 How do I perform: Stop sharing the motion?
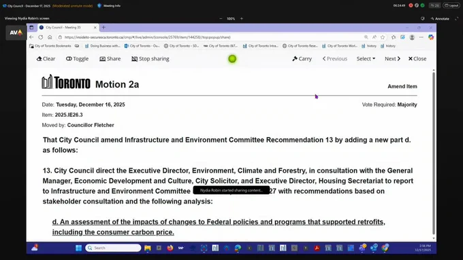tap(150, 58)
